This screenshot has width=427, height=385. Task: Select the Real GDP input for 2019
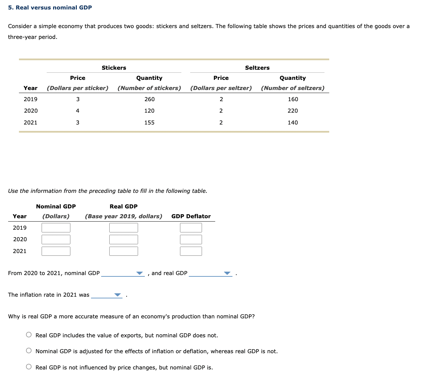coord(123,227)
